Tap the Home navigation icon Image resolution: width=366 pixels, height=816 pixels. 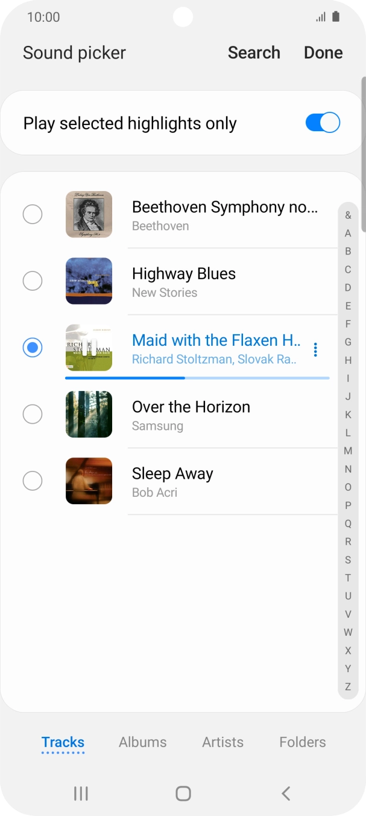[x=183, y=794]
